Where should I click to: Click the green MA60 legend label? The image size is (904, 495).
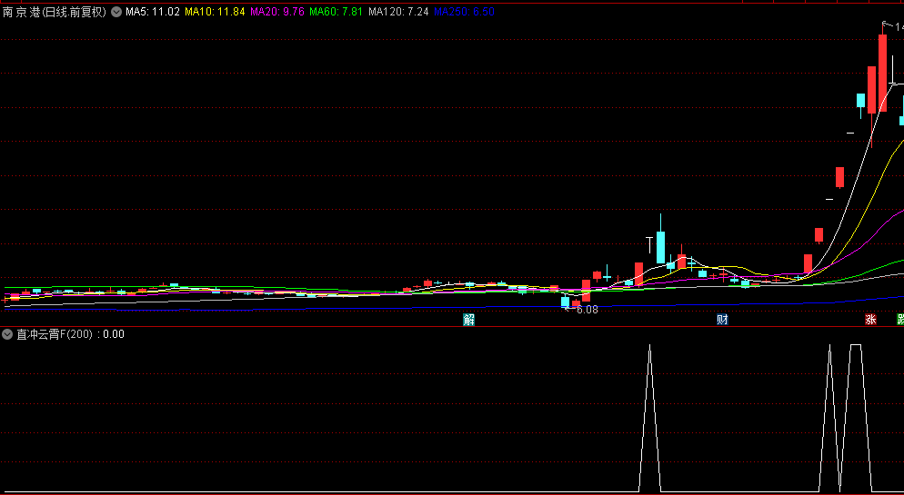[x=336, y=13]
